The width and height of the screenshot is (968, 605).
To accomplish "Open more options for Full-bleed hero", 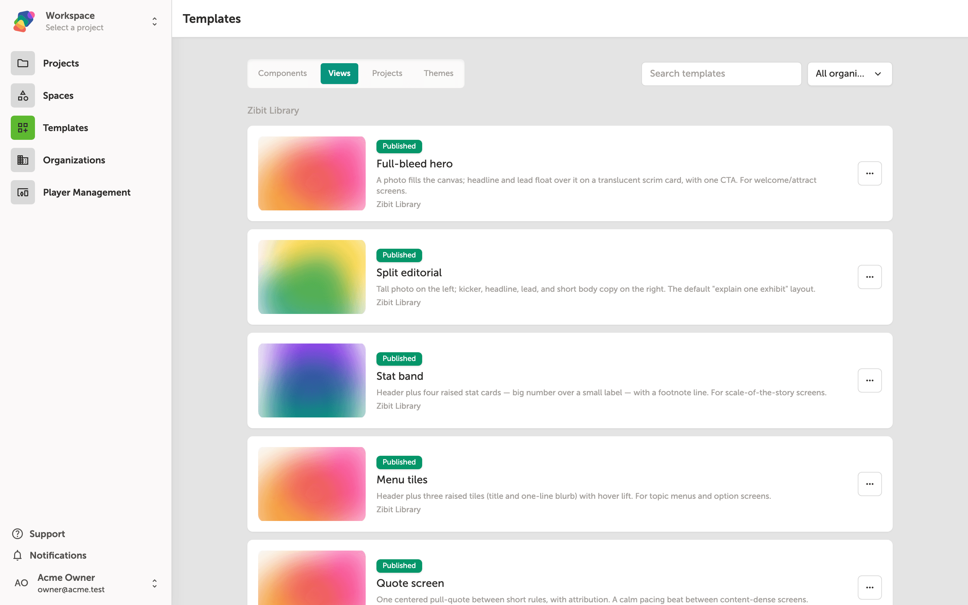I will click(x=870, y=173).
